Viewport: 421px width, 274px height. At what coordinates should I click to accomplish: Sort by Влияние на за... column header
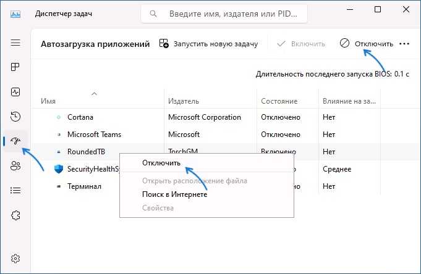coord(349,101)
